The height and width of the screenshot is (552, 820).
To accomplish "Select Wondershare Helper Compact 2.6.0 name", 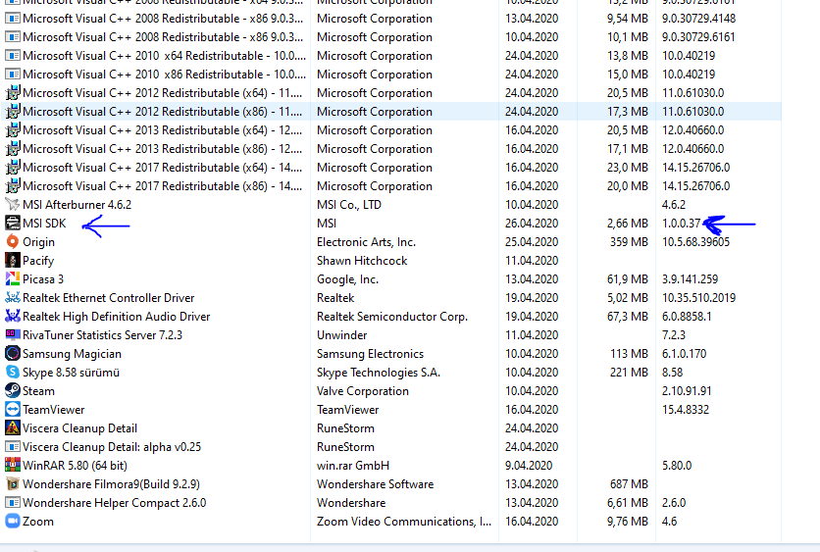I will [114, 503].
